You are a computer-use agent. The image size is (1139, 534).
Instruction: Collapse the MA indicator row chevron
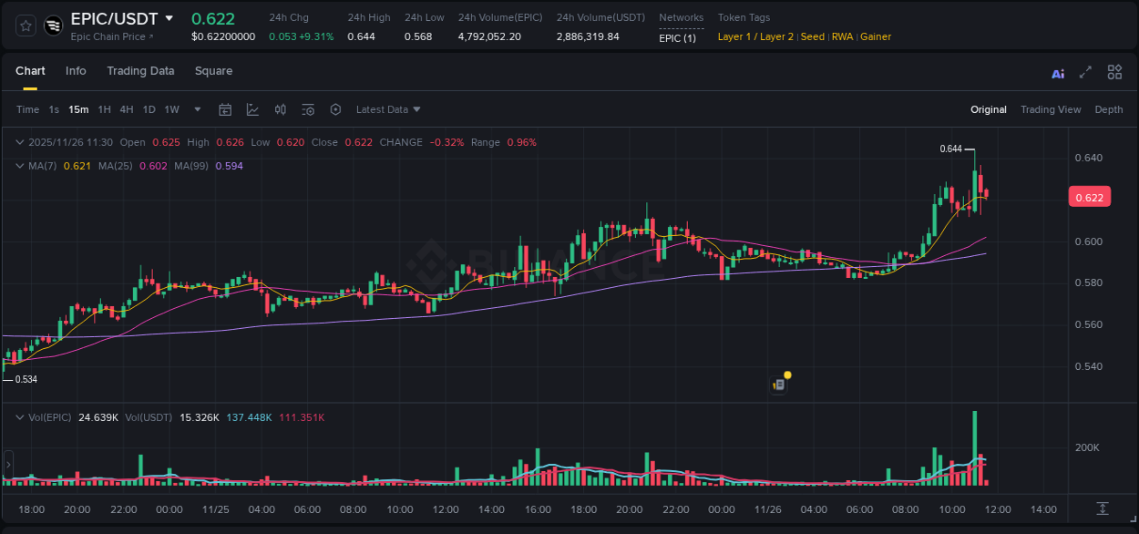[19, 166]
